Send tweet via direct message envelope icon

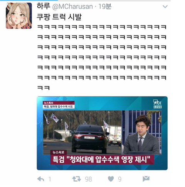[x=146, y=178]
